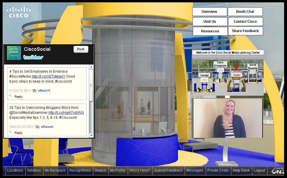Open Private Chats in the bottom menu
Viewport: 287px width, 178px height.
(x=218, y=170)
